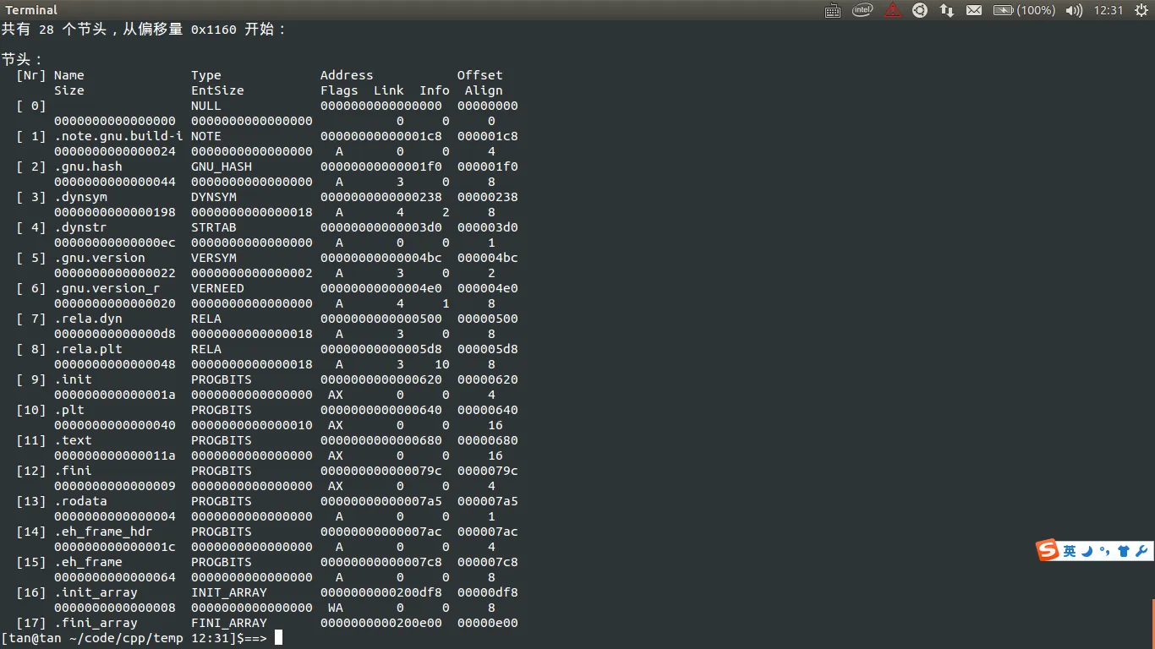Toggle the Sogou punctuation mode icon
The image size is (1155, 649).
1104,551
